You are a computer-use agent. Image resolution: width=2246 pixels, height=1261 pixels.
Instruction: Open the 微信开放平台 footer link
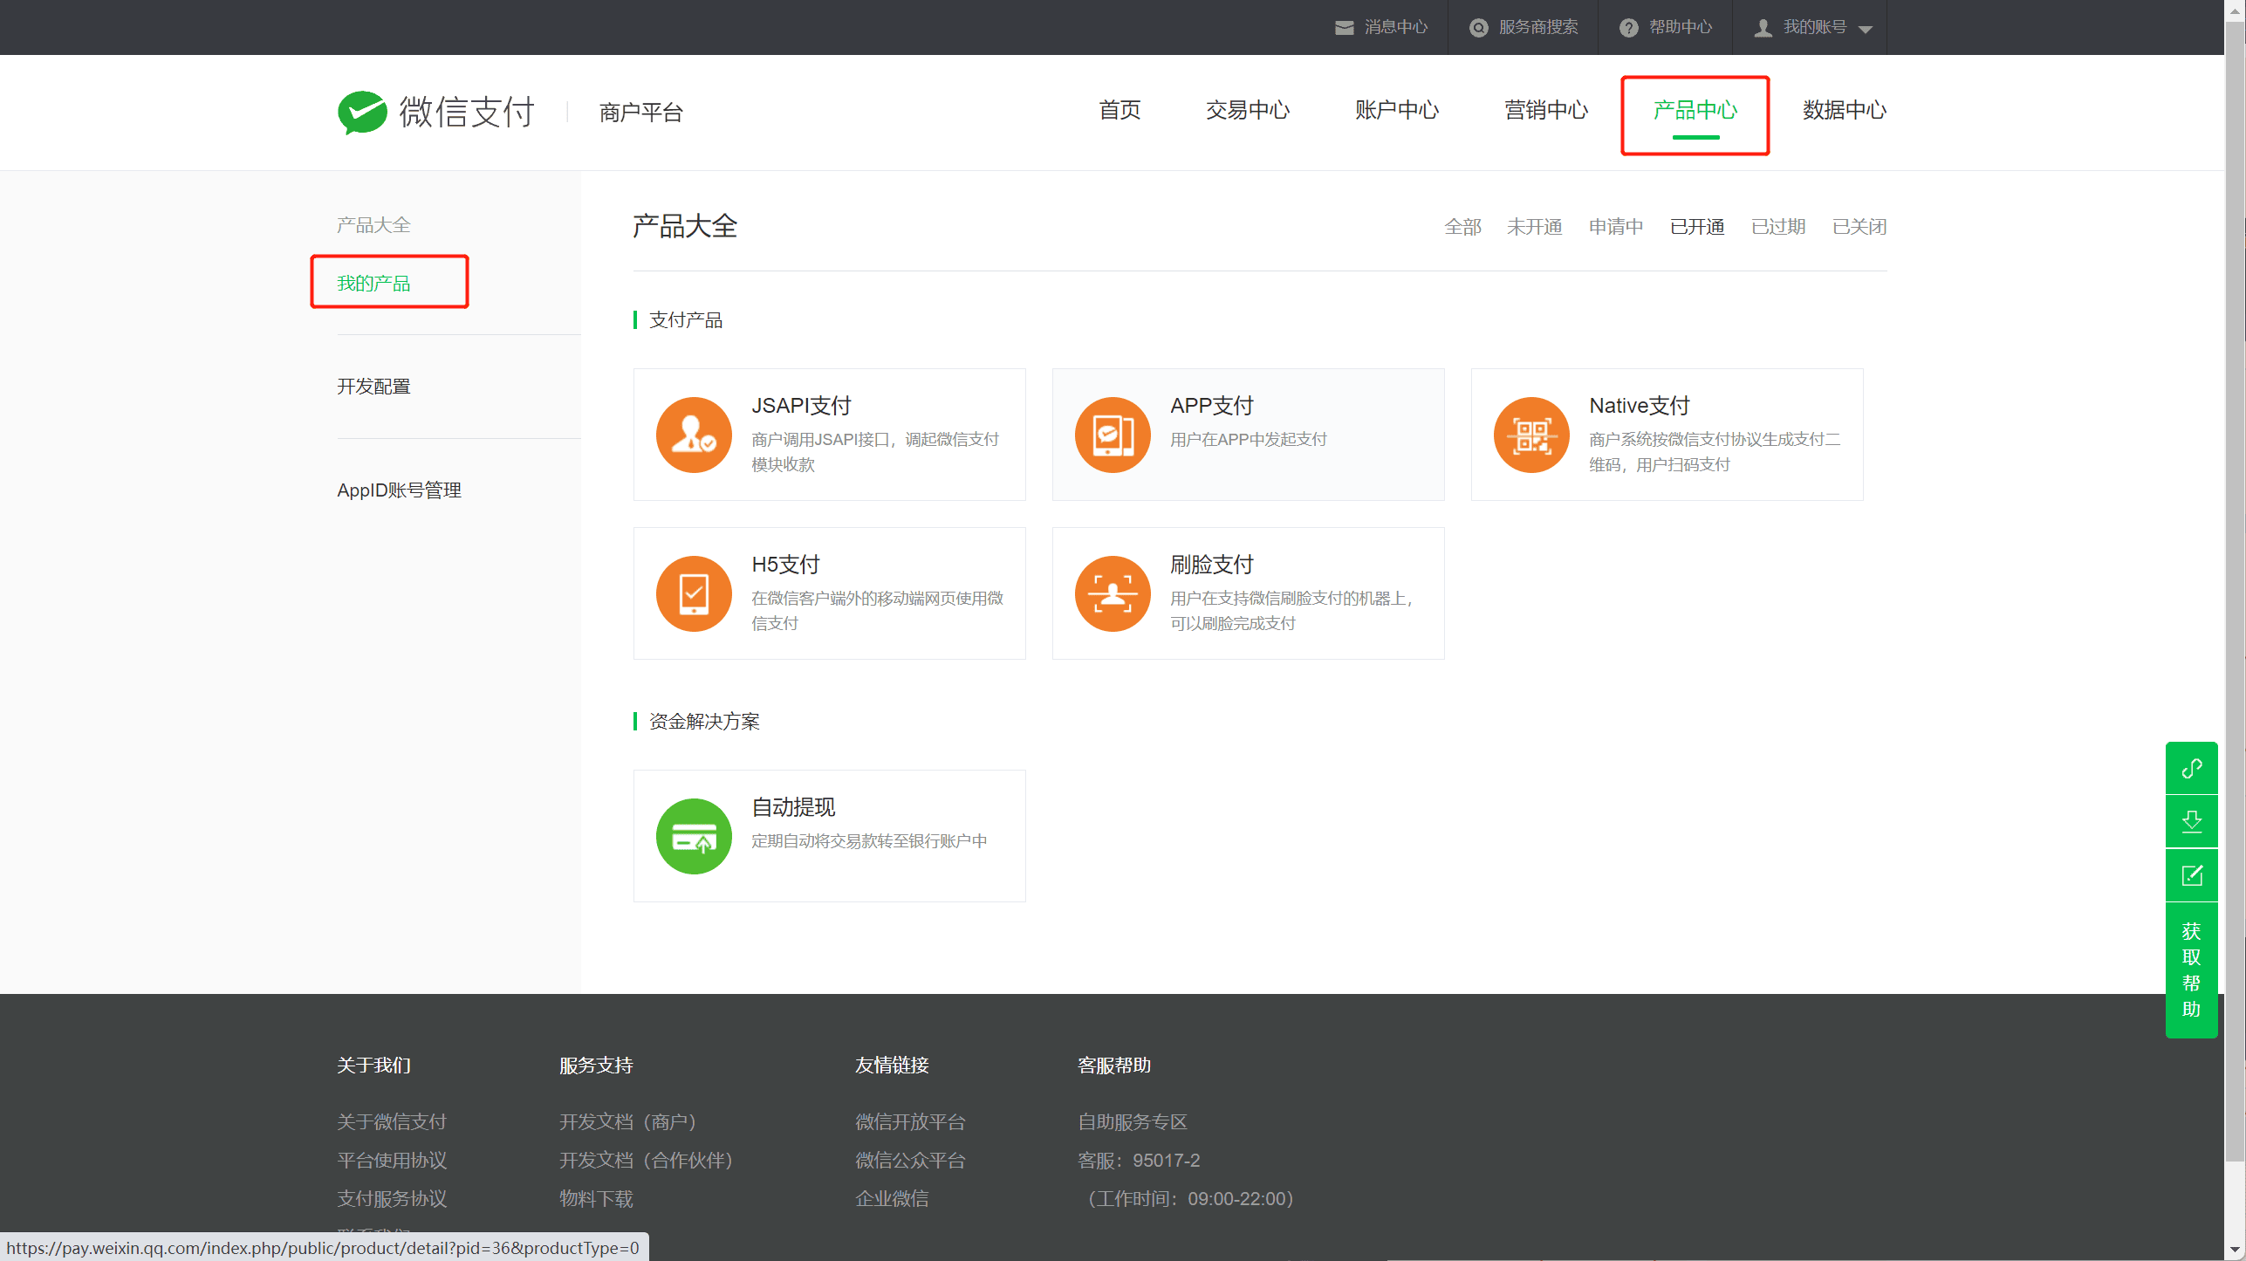910,1121
